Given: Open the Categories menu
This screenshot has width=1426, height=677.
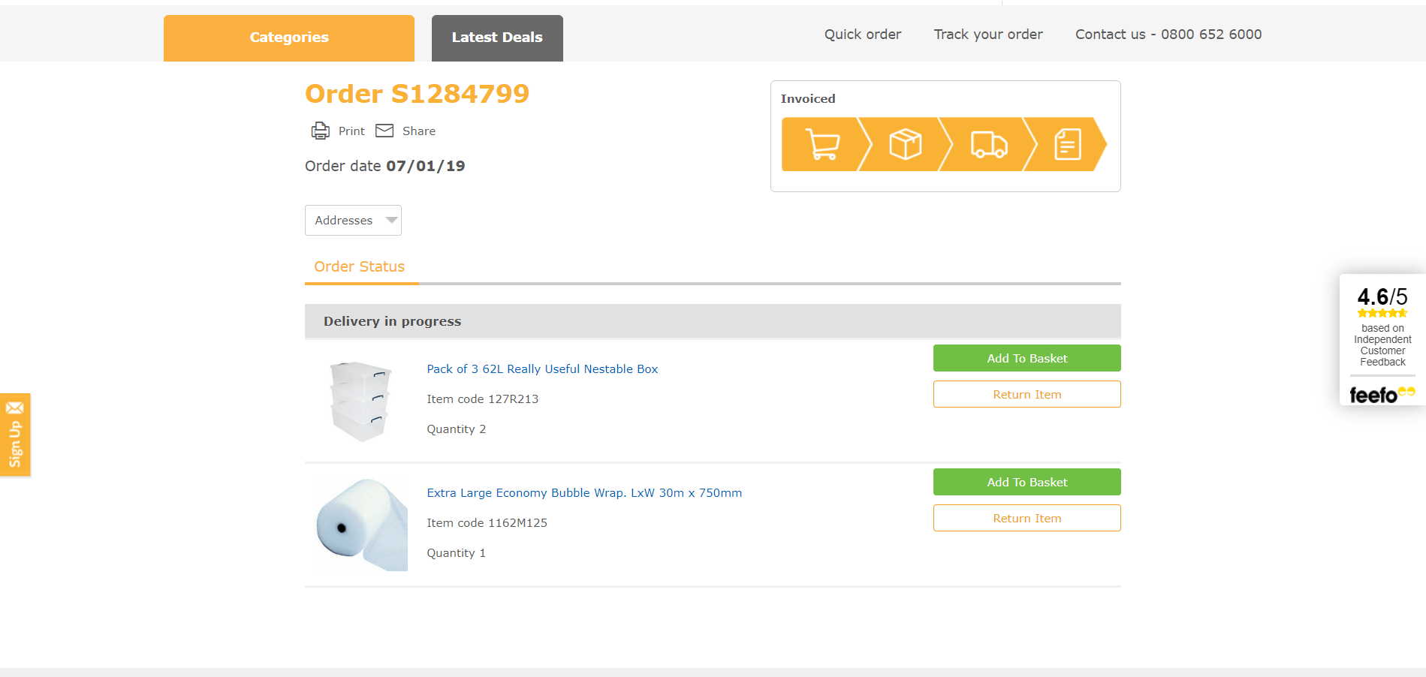Looking at the screenshot, I should [x=289, y=38].
